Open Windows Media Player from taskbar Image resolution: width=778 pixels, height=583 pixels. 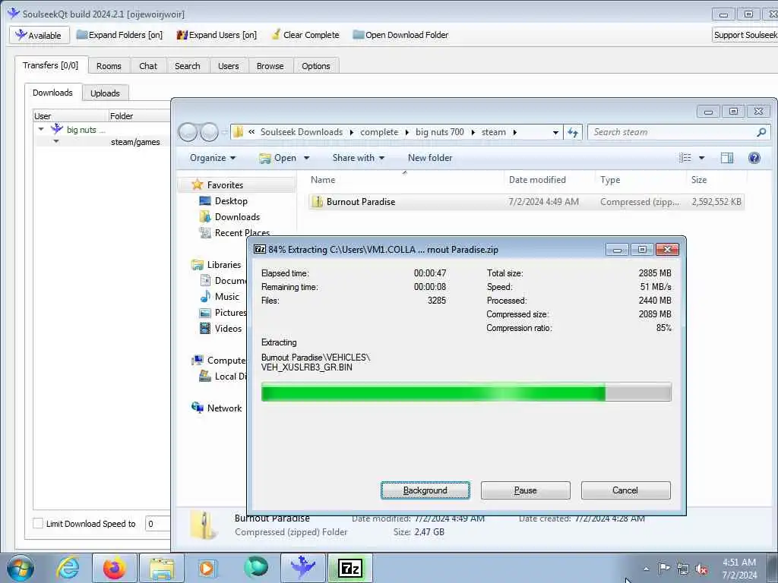pyautogui.click(x=207, y=568)
